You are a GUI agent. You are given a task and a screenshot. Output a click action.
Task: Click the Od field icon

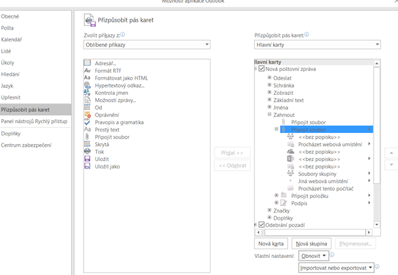87,107
